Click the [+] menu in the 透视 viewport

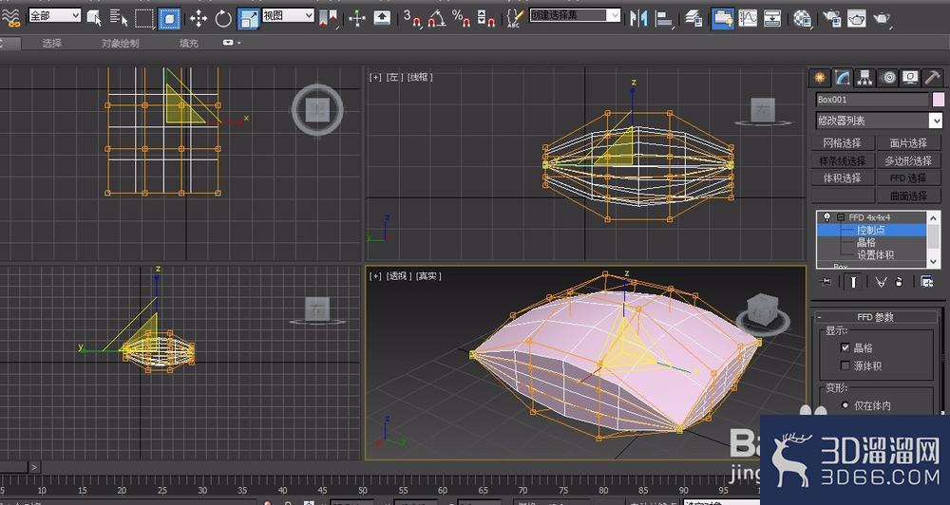click(x=375, y=276)
